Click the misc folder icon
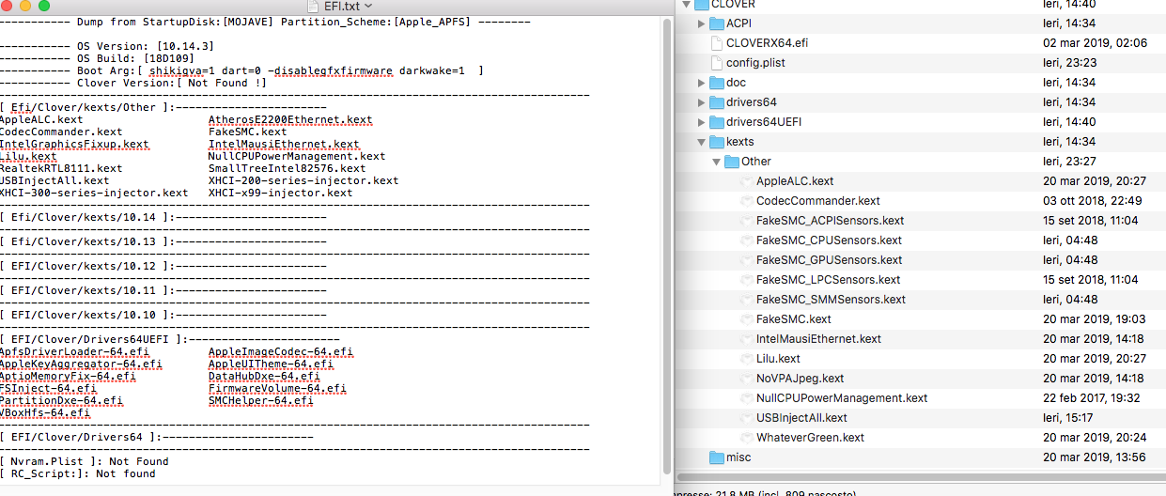1166x496 pixels. tap(716, 457)
